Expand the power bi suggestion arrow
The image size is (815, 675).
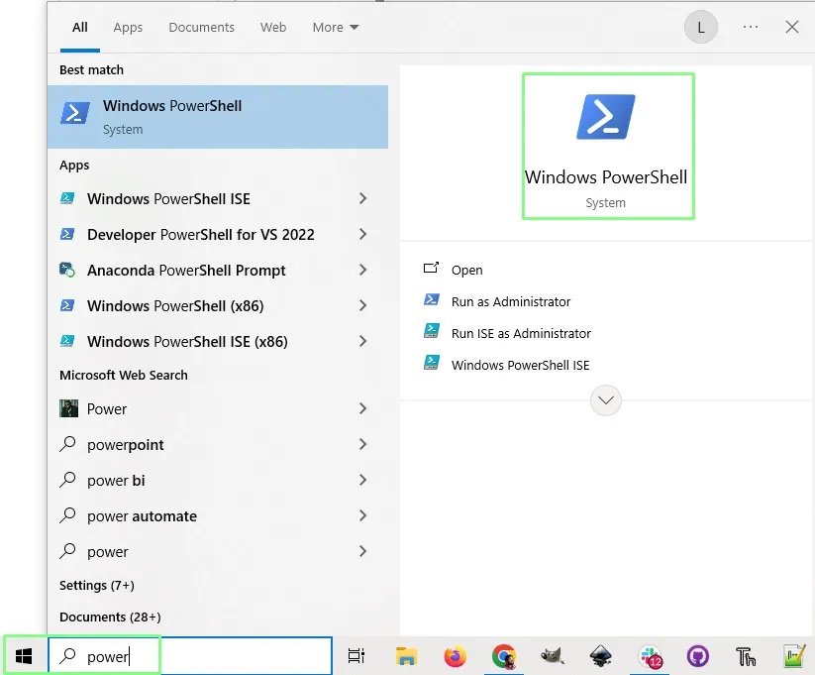[x=362, y=481]
